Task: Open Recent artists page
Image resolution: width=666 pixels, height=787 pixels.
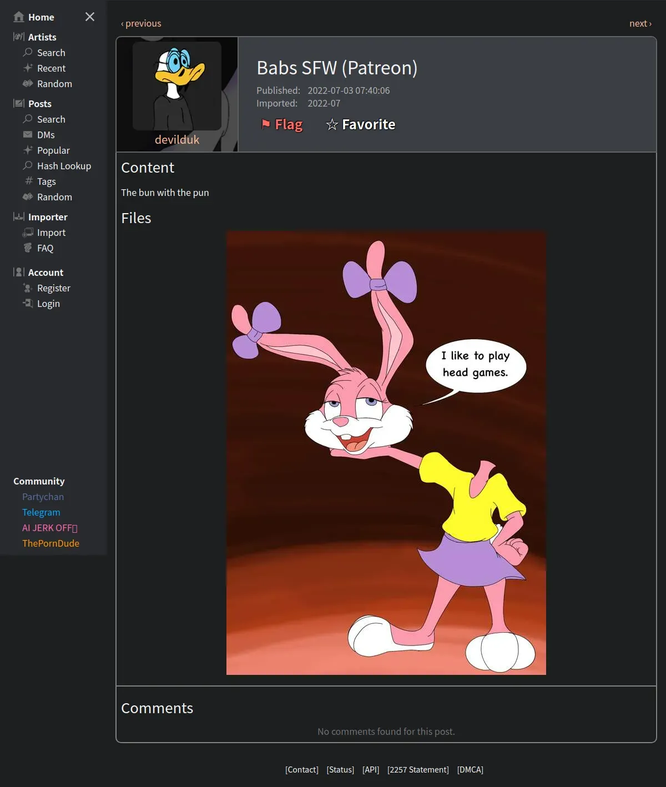Action: [51, 68]
